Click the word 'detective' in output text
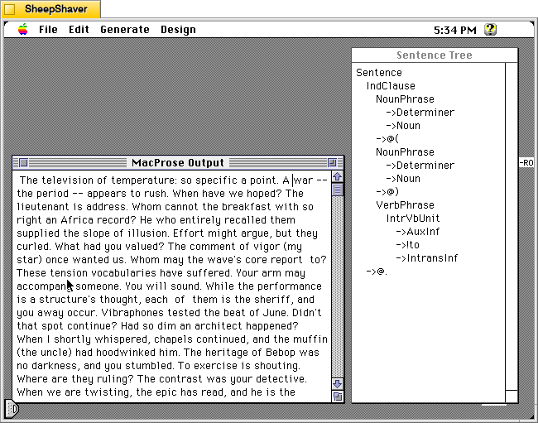The height and width of the screenshot is (423, 538). click(281, 379)
